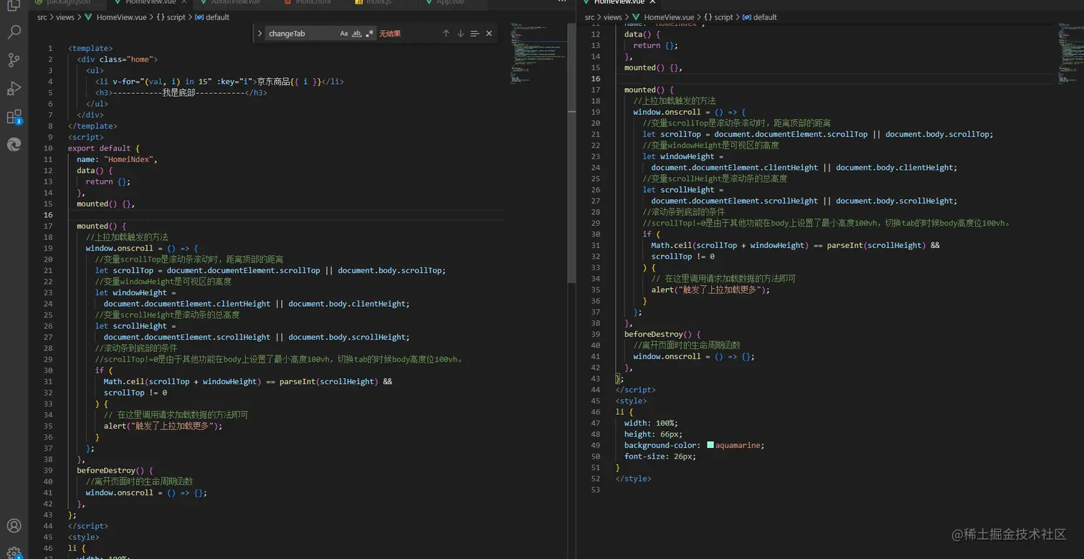Open the Source Control view
1084x559 pixels.
(x=14, y=60)
